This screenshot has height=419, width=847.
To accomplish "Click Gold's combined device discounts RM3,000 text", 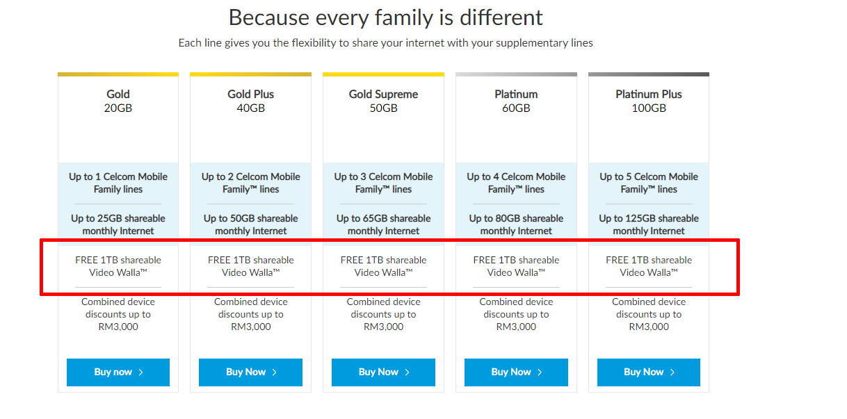I will pos(118,314).
